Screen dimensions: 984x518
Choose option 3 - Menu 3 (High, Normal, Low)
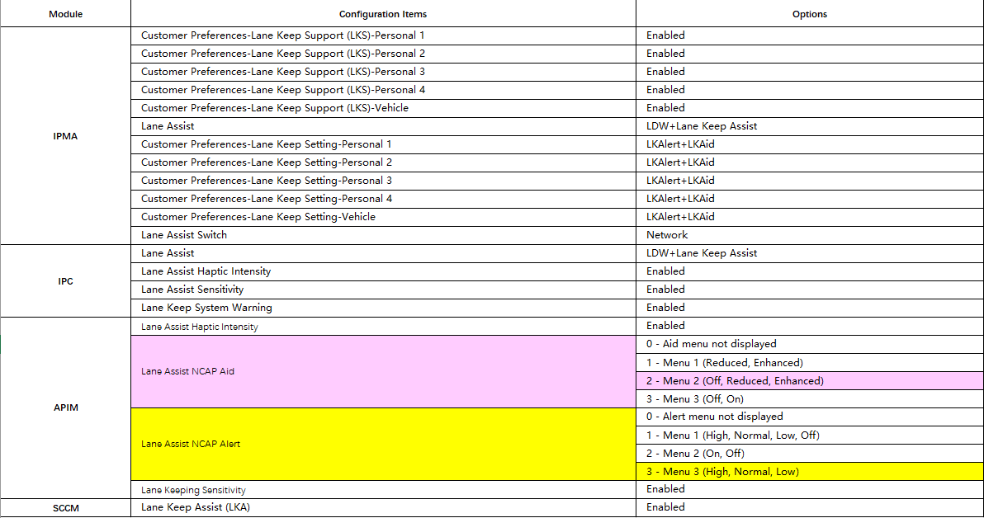pos(722,472)
